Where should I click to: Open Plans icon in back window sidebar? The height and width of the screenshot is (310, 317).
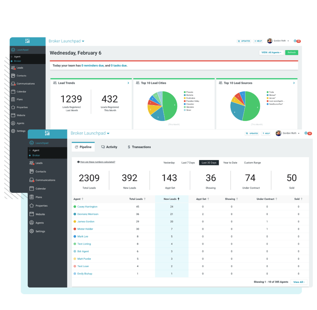pyautogui.click(x=13, y=99)
